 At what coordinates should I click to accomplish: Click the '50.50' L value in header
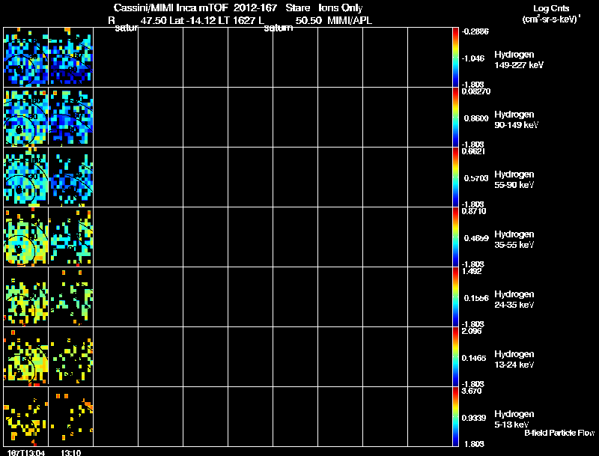pyautogui.click(x=308, y=21)
